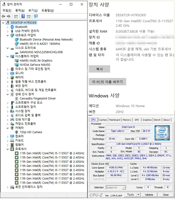Click the fingerprint icon for 생체 인식 장치
Image resolution: width=175 pixels, height=199 pixels.
click(12, 94)
